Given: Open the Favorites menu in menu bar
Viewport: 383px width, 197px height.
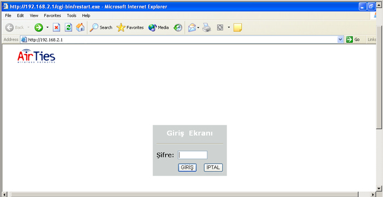Looking at the screenshot, I should click(x=53, y=16).
